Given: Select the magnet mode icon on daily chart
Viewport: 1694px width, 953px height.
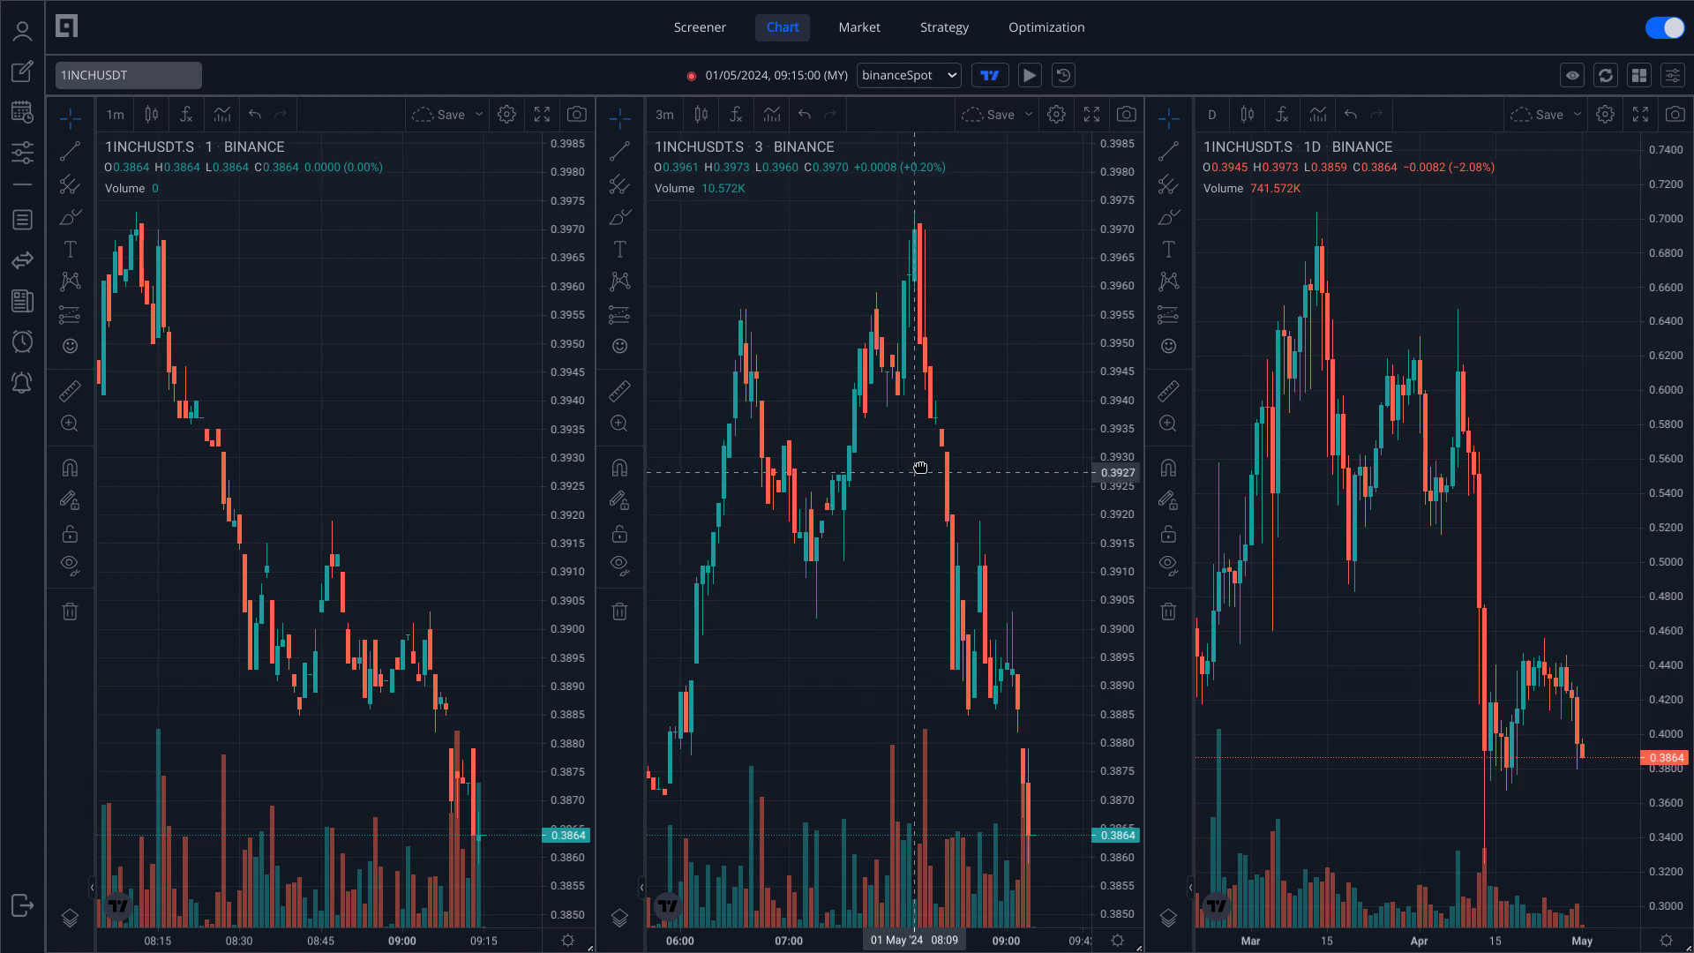Looking at the screenshot, I should click(x=1168, y=468).
